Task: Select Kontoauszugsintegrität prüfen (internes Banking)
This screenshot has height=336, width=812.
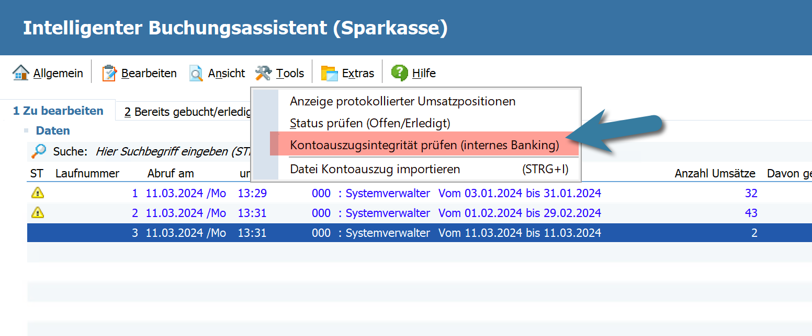Action: 424,145
